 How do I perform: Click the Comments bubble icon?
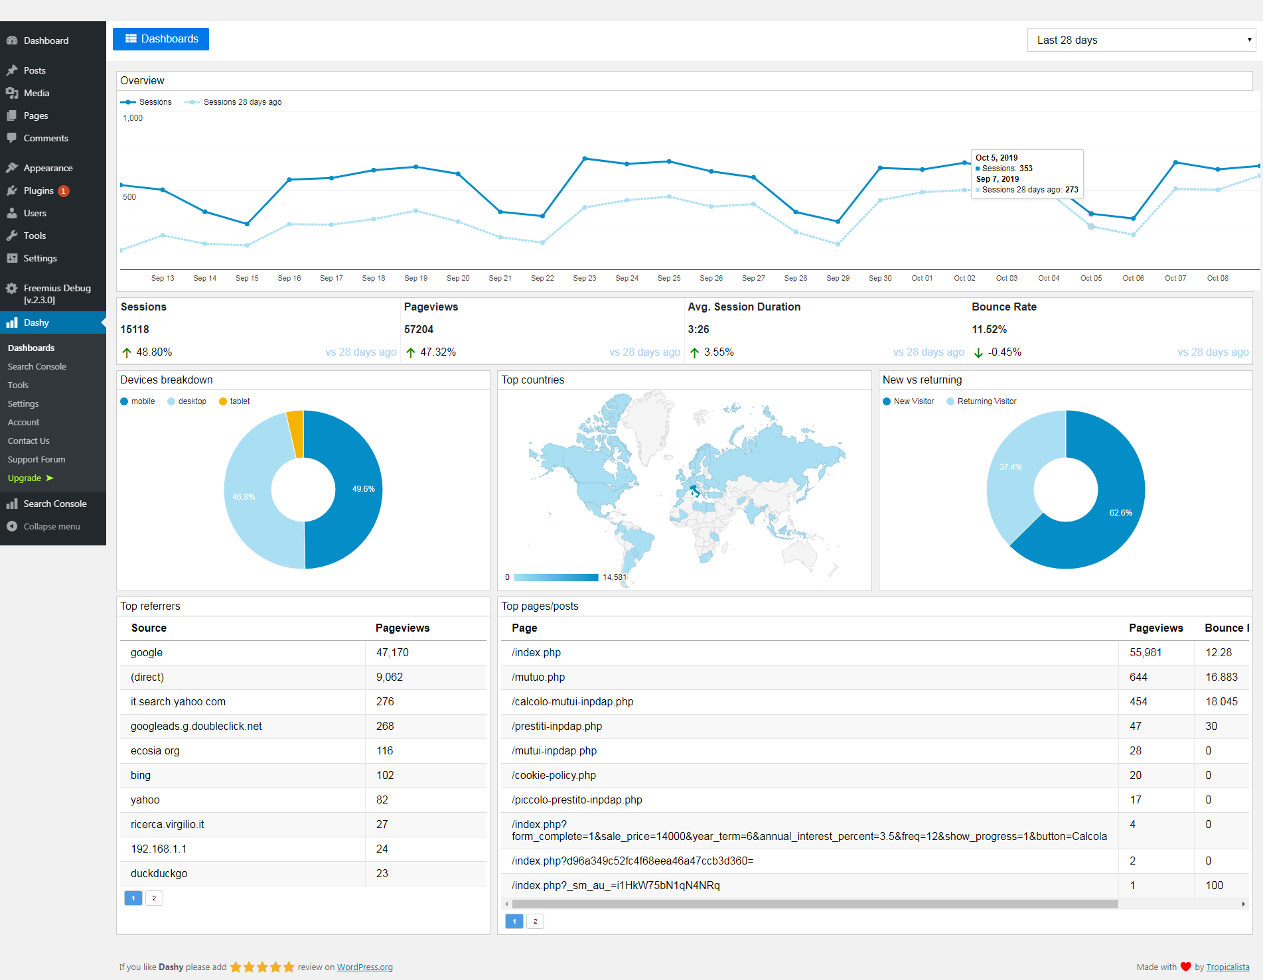[x=12, y=138]
